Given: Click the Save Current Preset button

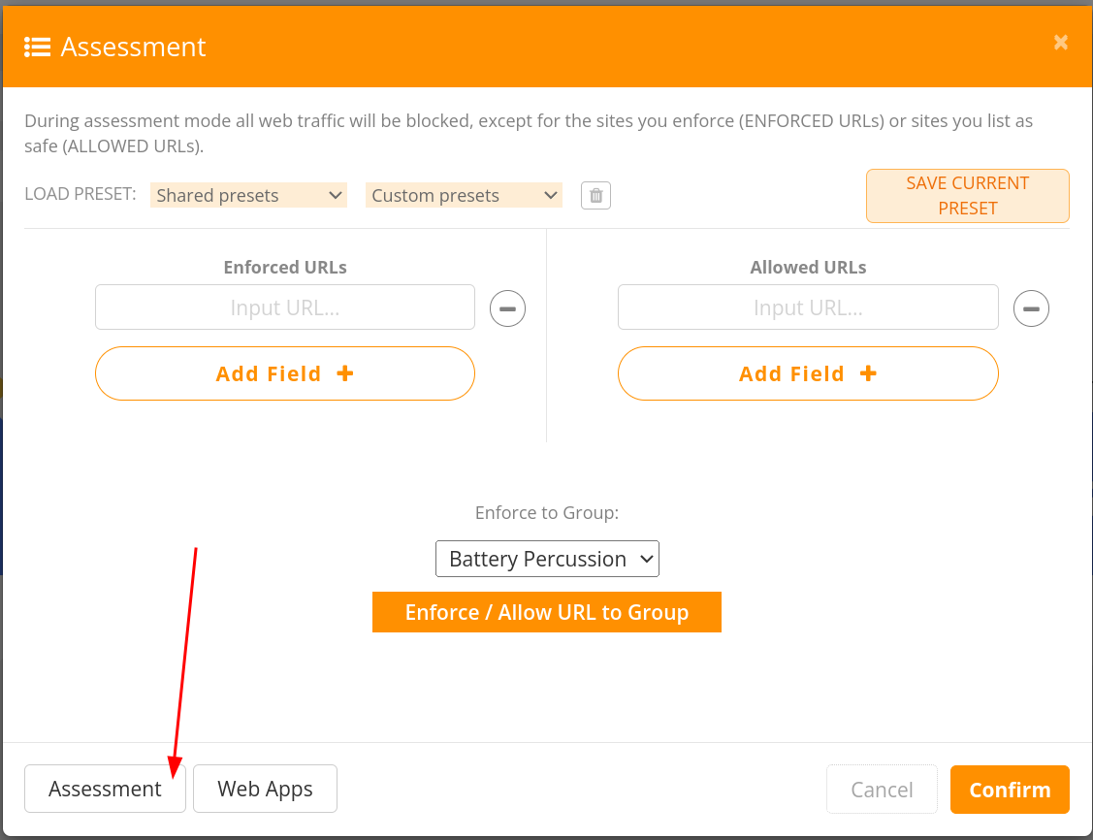Looking at the screenshot, I should (x=968, y=196).
